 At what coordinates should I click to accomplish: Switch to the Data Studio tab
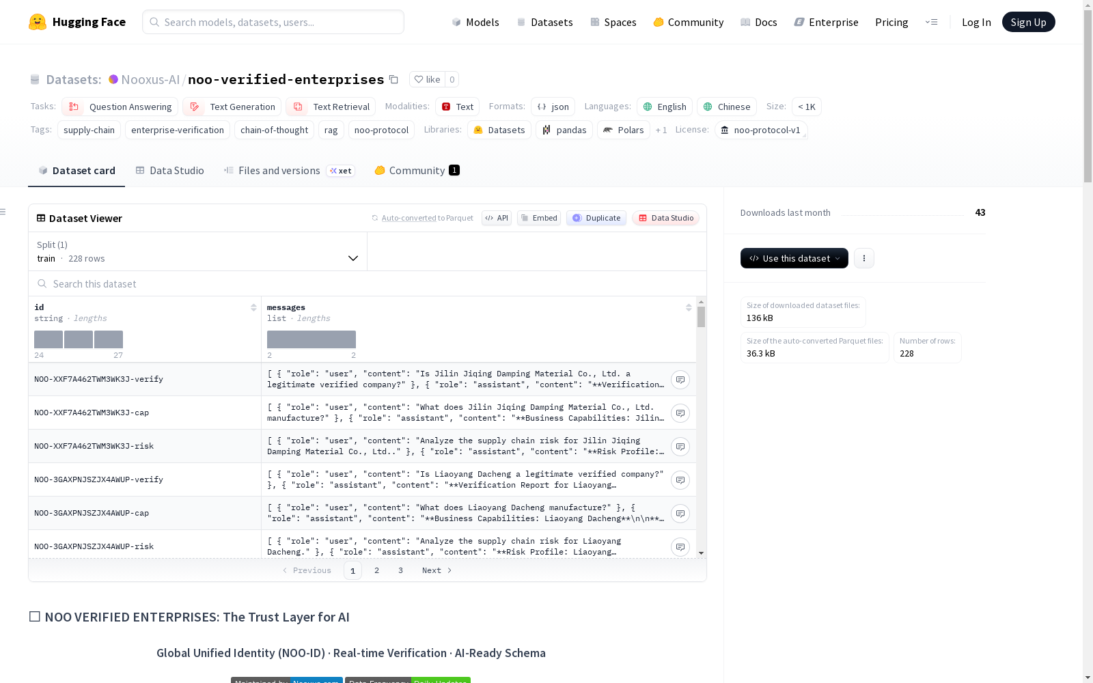click(169, 171)
